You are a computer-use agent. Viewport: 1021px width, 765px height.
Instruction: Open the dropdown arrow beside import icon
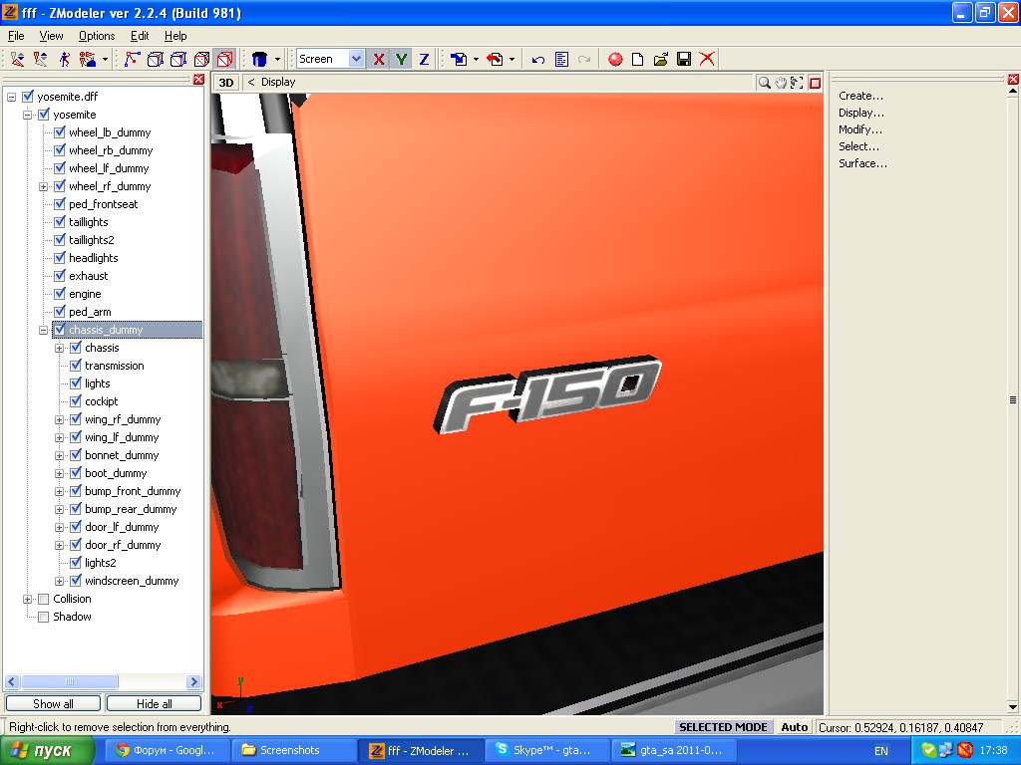476,59
